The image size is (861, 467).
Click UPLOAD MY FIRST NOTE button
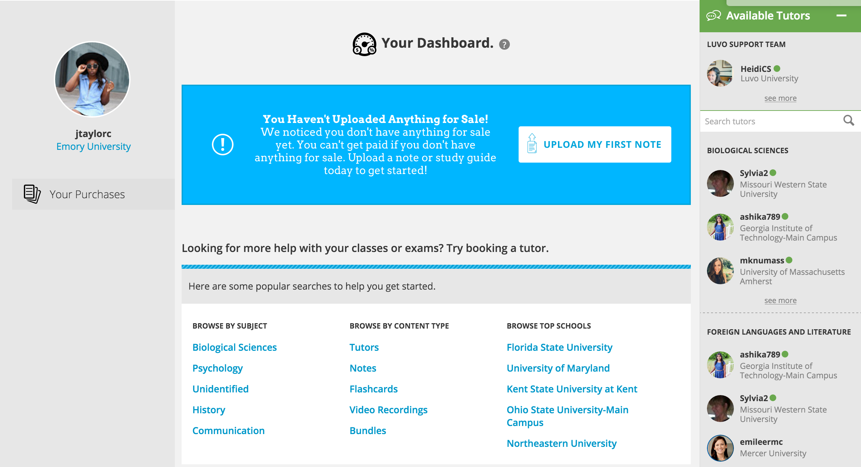click(x=595, y=144)
